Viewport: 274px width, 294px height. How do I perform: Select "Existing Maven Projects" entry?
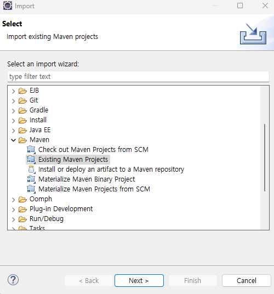click(73, 160)
